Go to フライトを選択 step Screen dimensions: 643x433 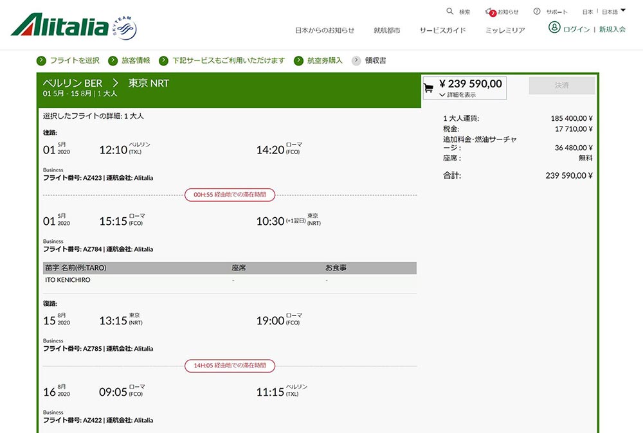pos(75,60)
